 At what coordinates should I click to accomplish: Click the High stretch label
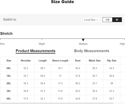[122, 44]
